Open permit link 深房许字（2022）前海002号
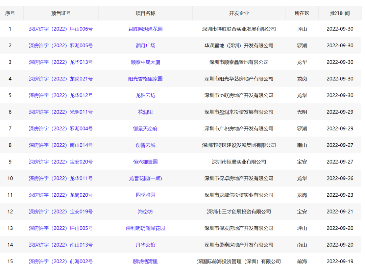The height and width of the screenshot is (273, 365). point(61,262)
